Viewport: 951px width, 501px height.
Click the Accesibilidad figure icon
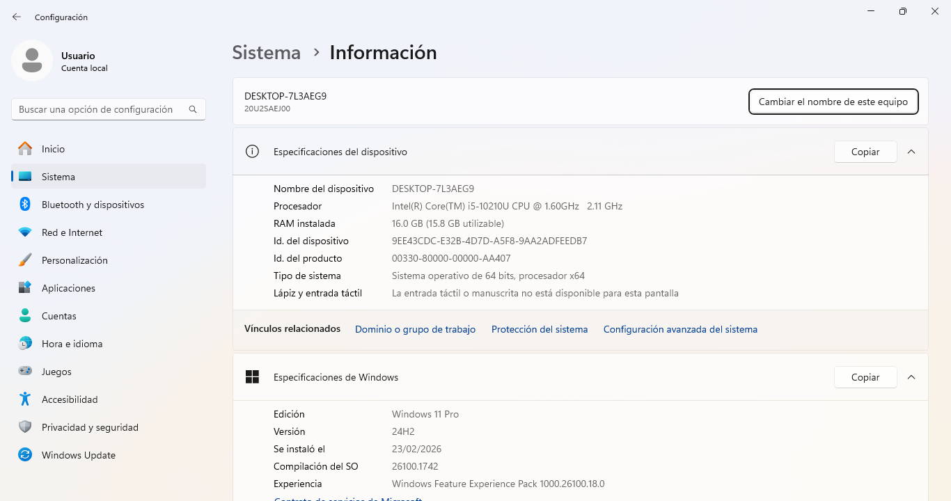[25, 399]
